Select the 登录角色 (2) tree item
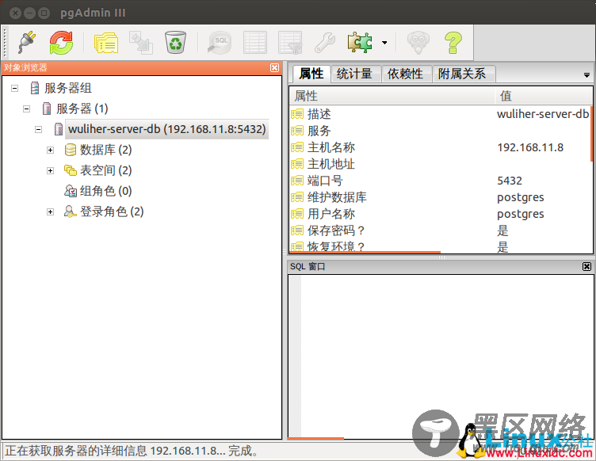The height and width of the screenshot is (461, 596). (x=112, y=211)
